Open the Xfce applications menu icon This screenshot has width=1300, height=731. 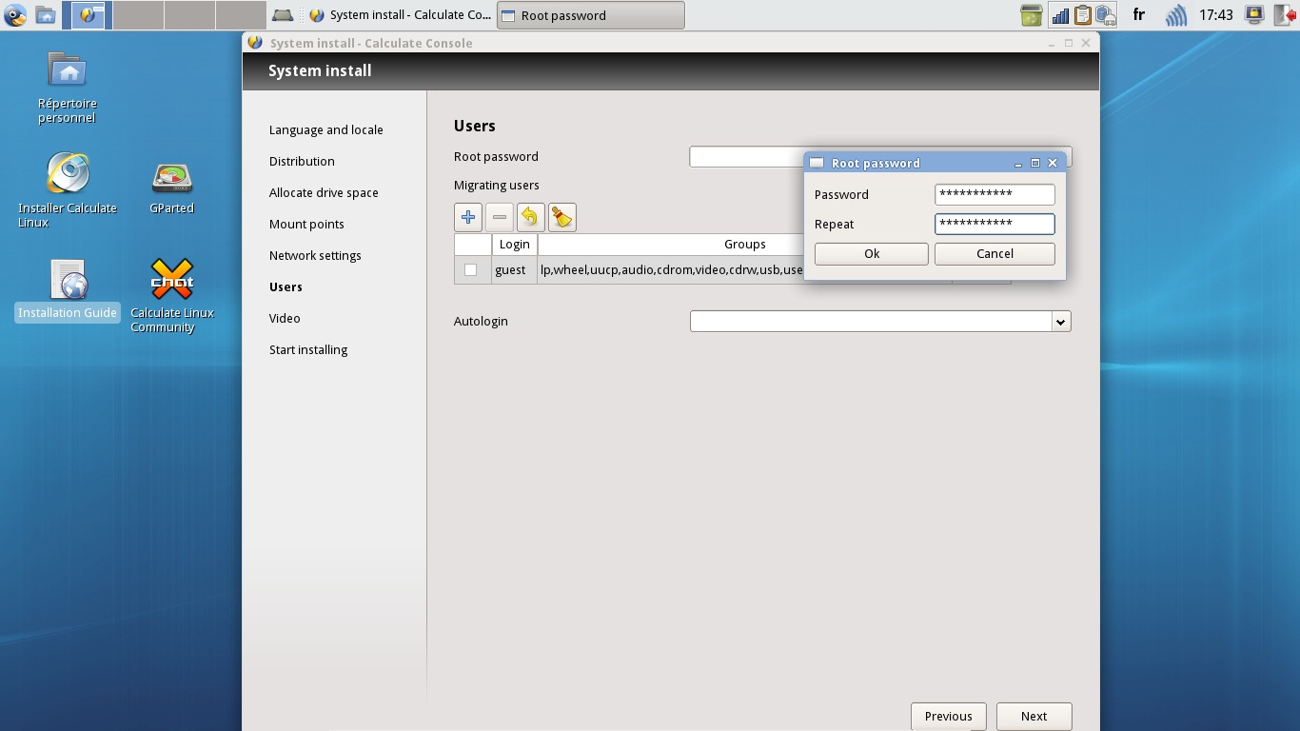[x=15, y=15]
